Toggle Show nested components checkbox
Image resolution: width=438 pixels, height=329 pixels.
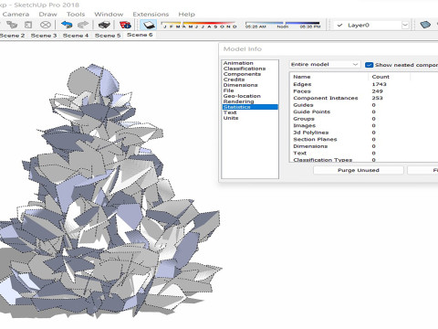pos(369,65)
